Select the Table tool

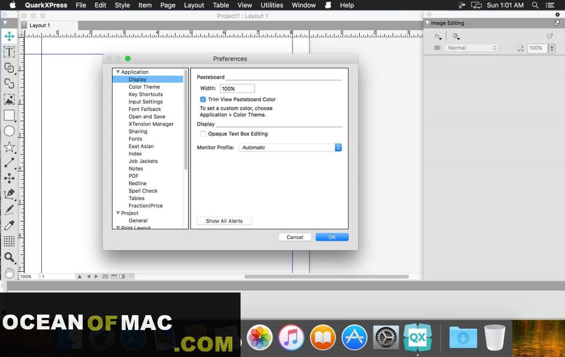click(9, 241)
